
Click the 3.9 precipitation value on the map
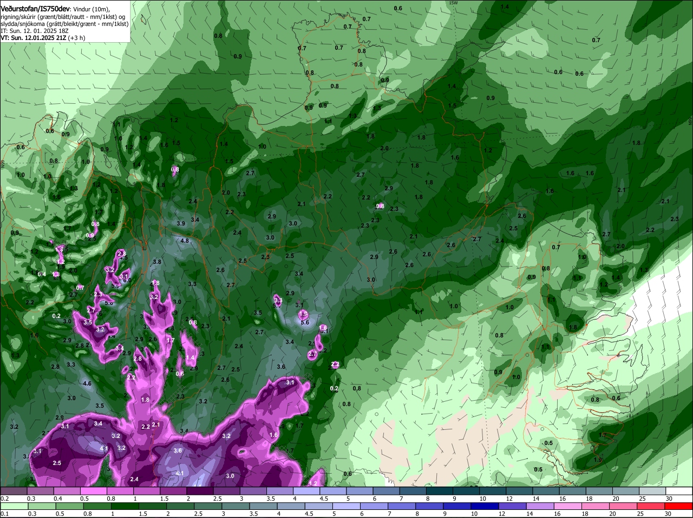(x=181, y=223)
